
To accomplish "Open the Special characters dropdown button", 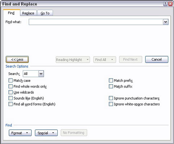I will pos(46,133).
